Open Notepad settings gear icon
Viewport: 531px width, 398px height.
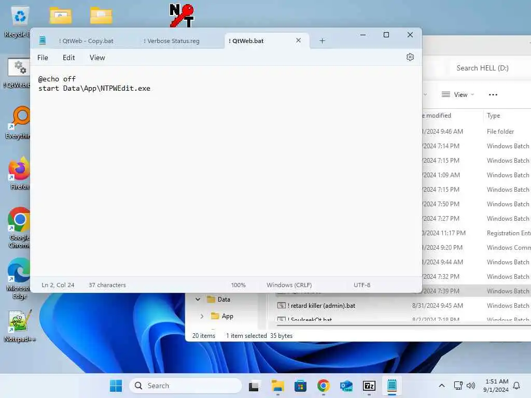coord(410,57)
